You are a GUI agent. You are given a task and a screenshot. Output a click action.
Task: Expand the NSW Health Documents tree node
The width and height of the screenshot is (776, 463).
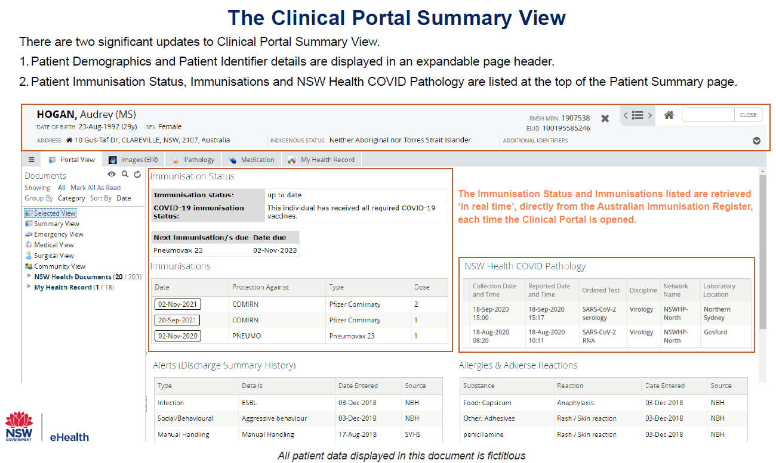click(x=29, y=276)
